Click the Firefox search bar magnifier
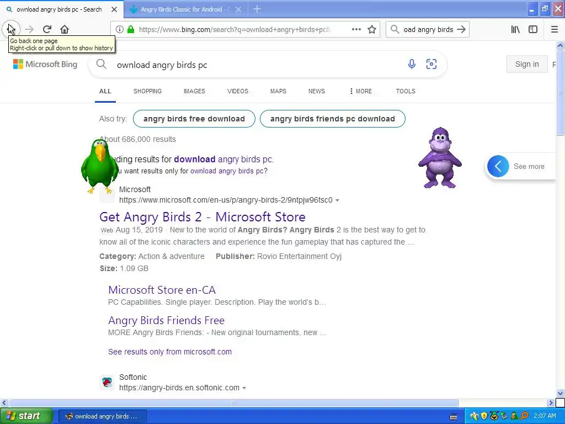This screenshot has width=565, height=424. click(395, 30)
